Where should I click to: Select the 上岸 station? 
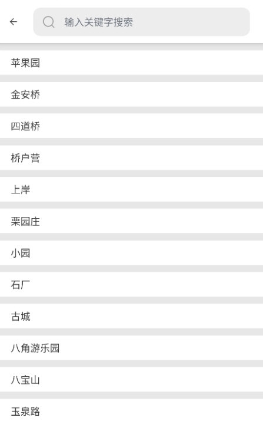point(132,189)
